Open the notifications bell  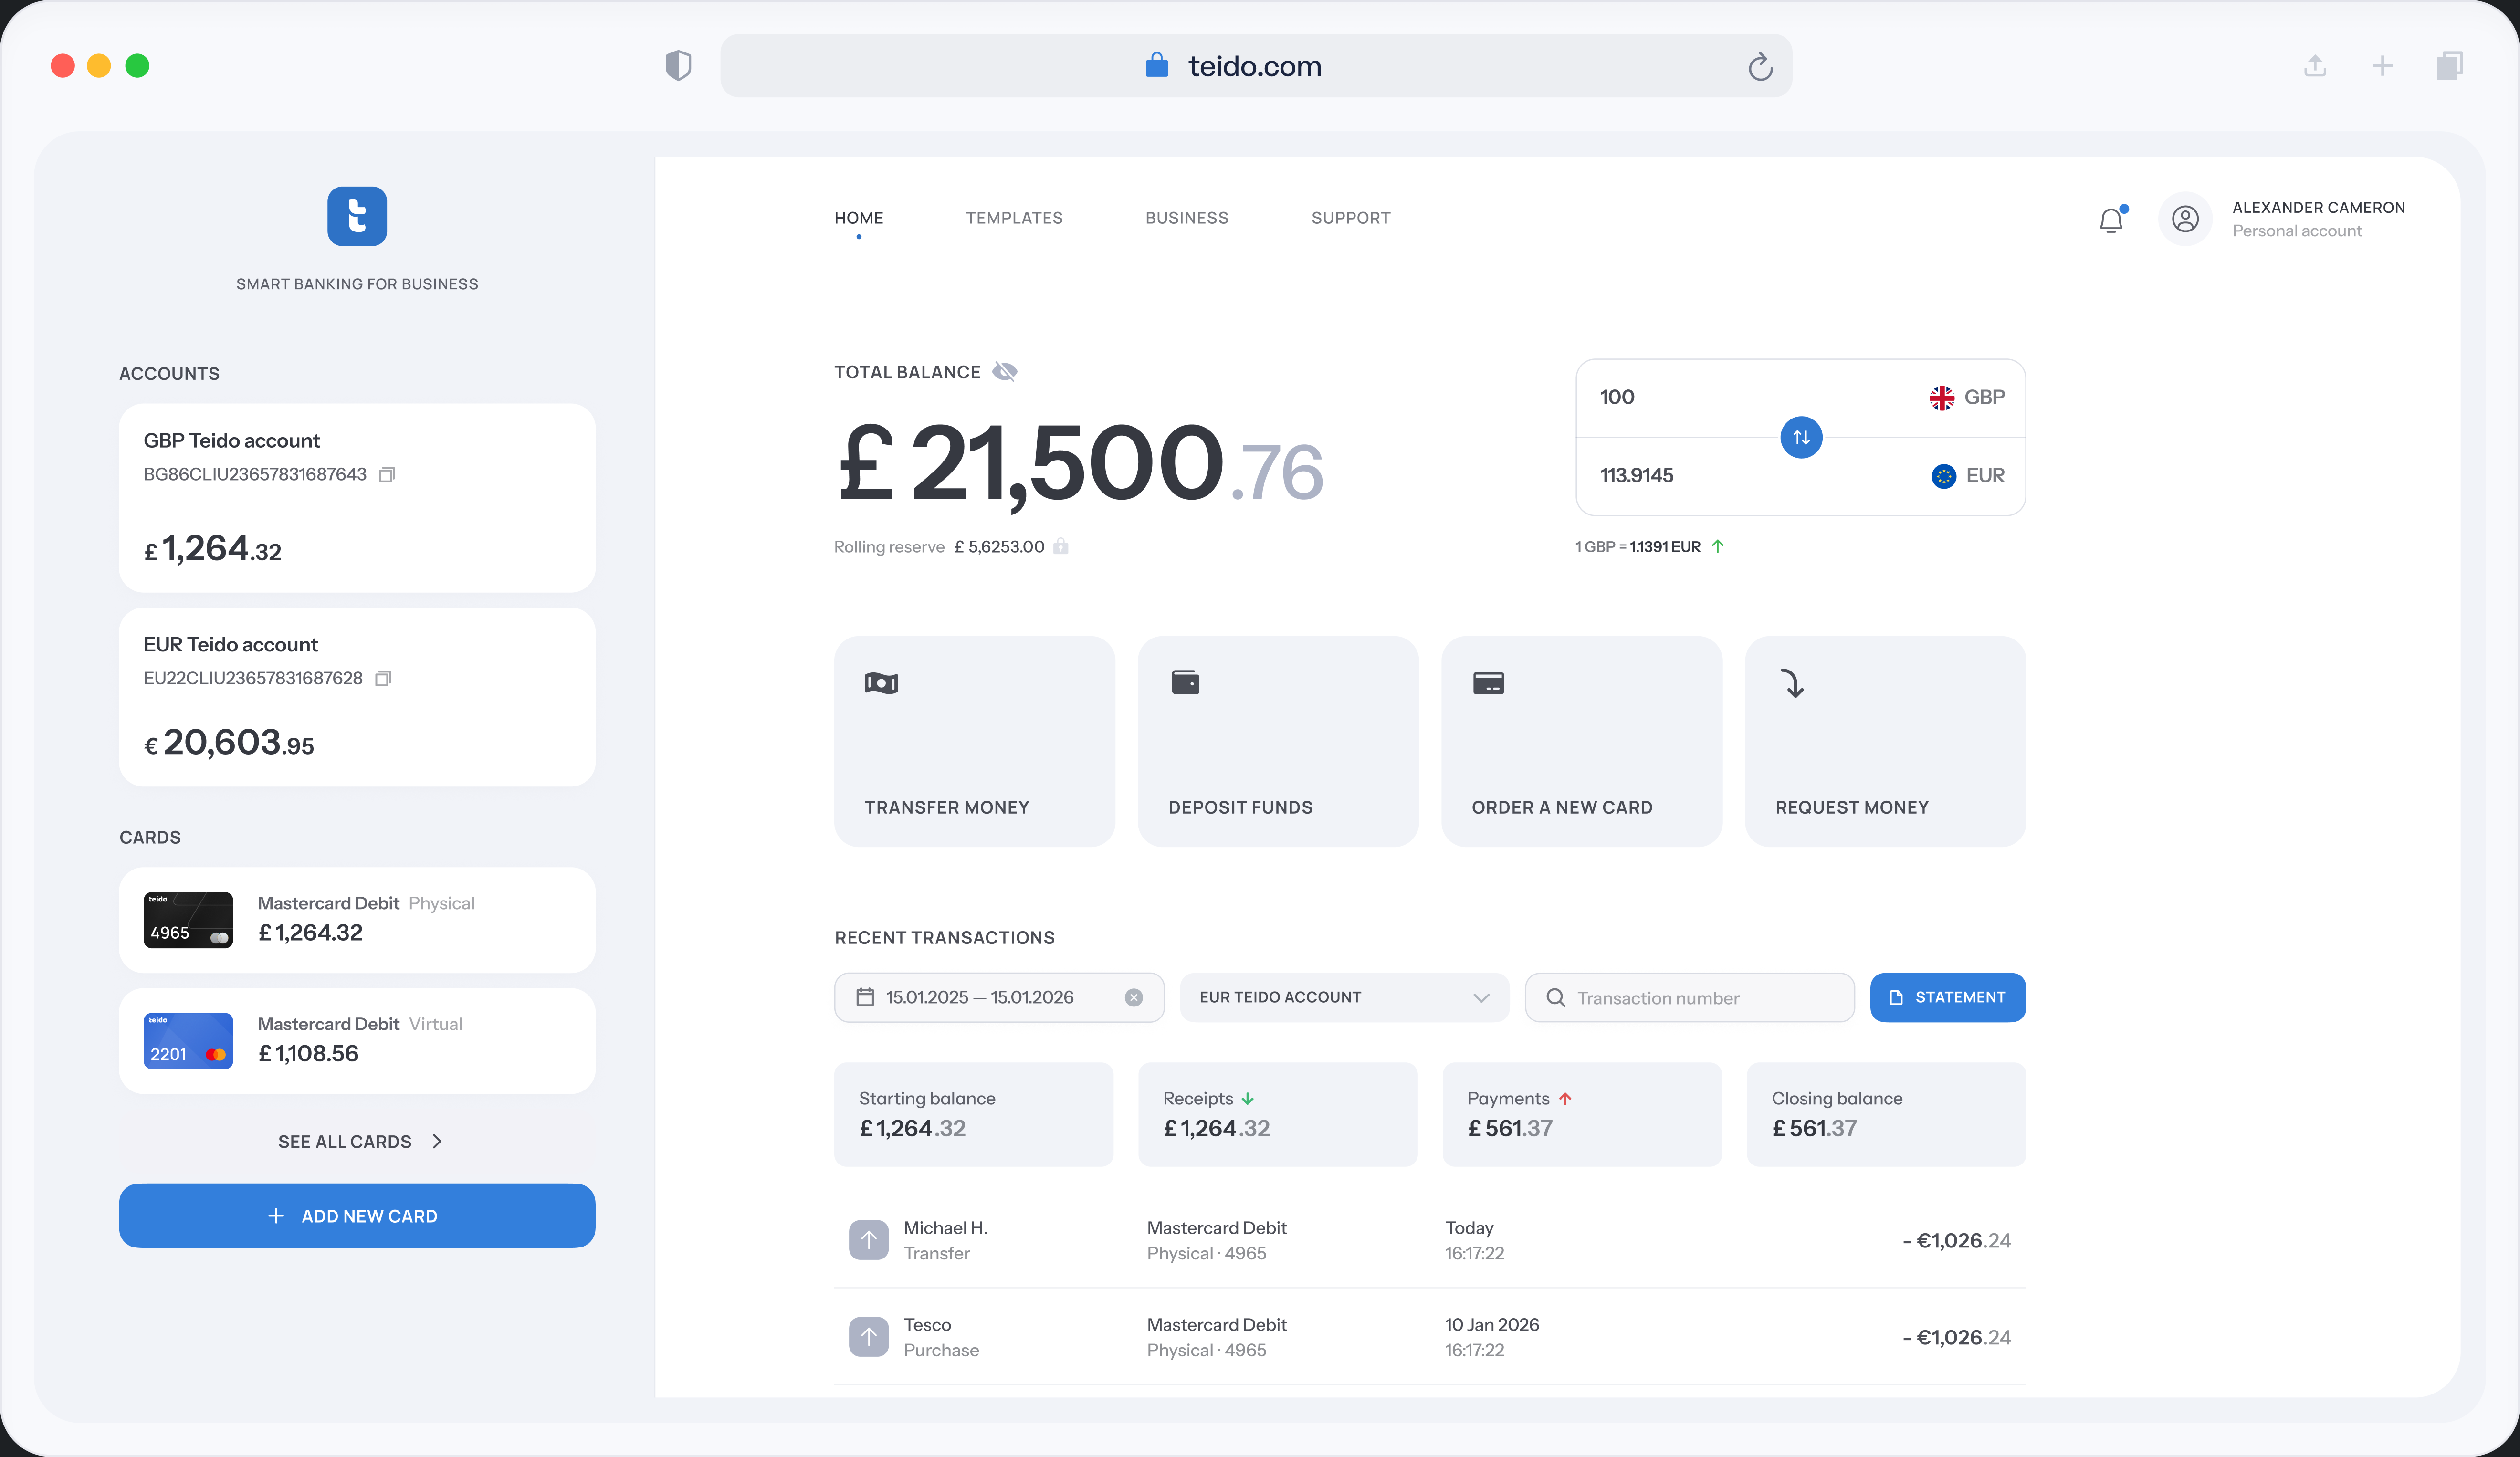pyautogui.click(x=2112, y=219)
